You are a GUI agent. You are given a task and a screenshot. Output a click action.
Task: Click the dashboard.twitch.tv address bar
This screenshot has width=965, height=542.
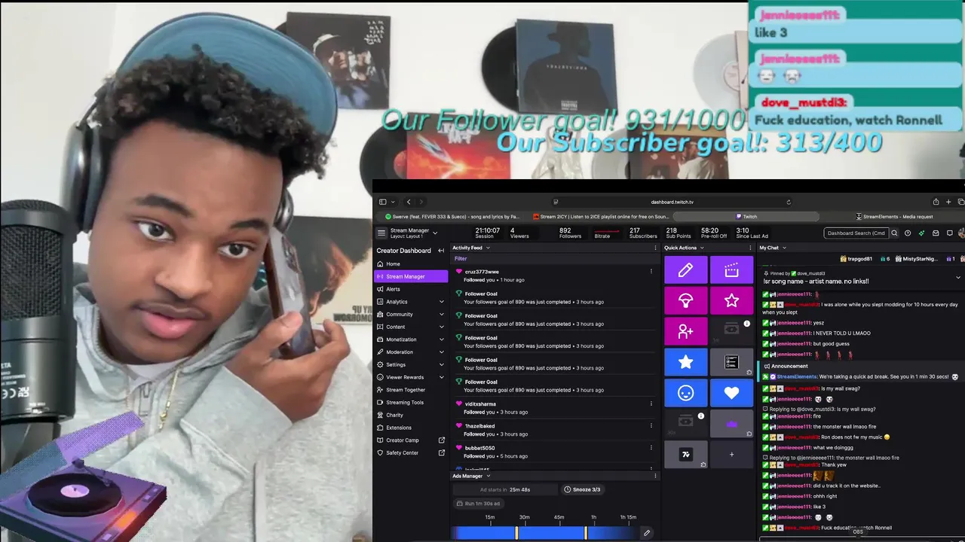coord(672,202)
